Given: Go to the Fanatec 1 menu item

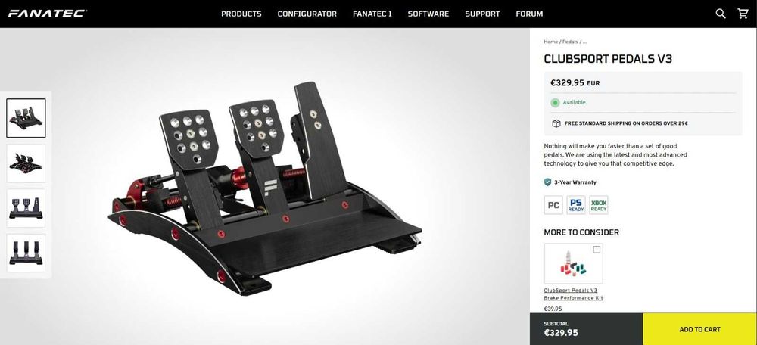Looking at the screenshot, I should pyautogui.click(x=372, y=14).
